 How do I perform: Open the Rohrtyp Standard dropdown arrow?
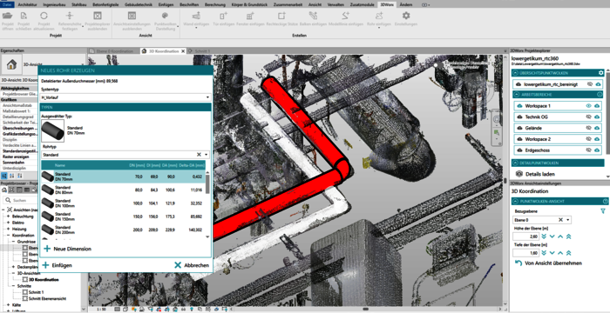pos(207,155)
